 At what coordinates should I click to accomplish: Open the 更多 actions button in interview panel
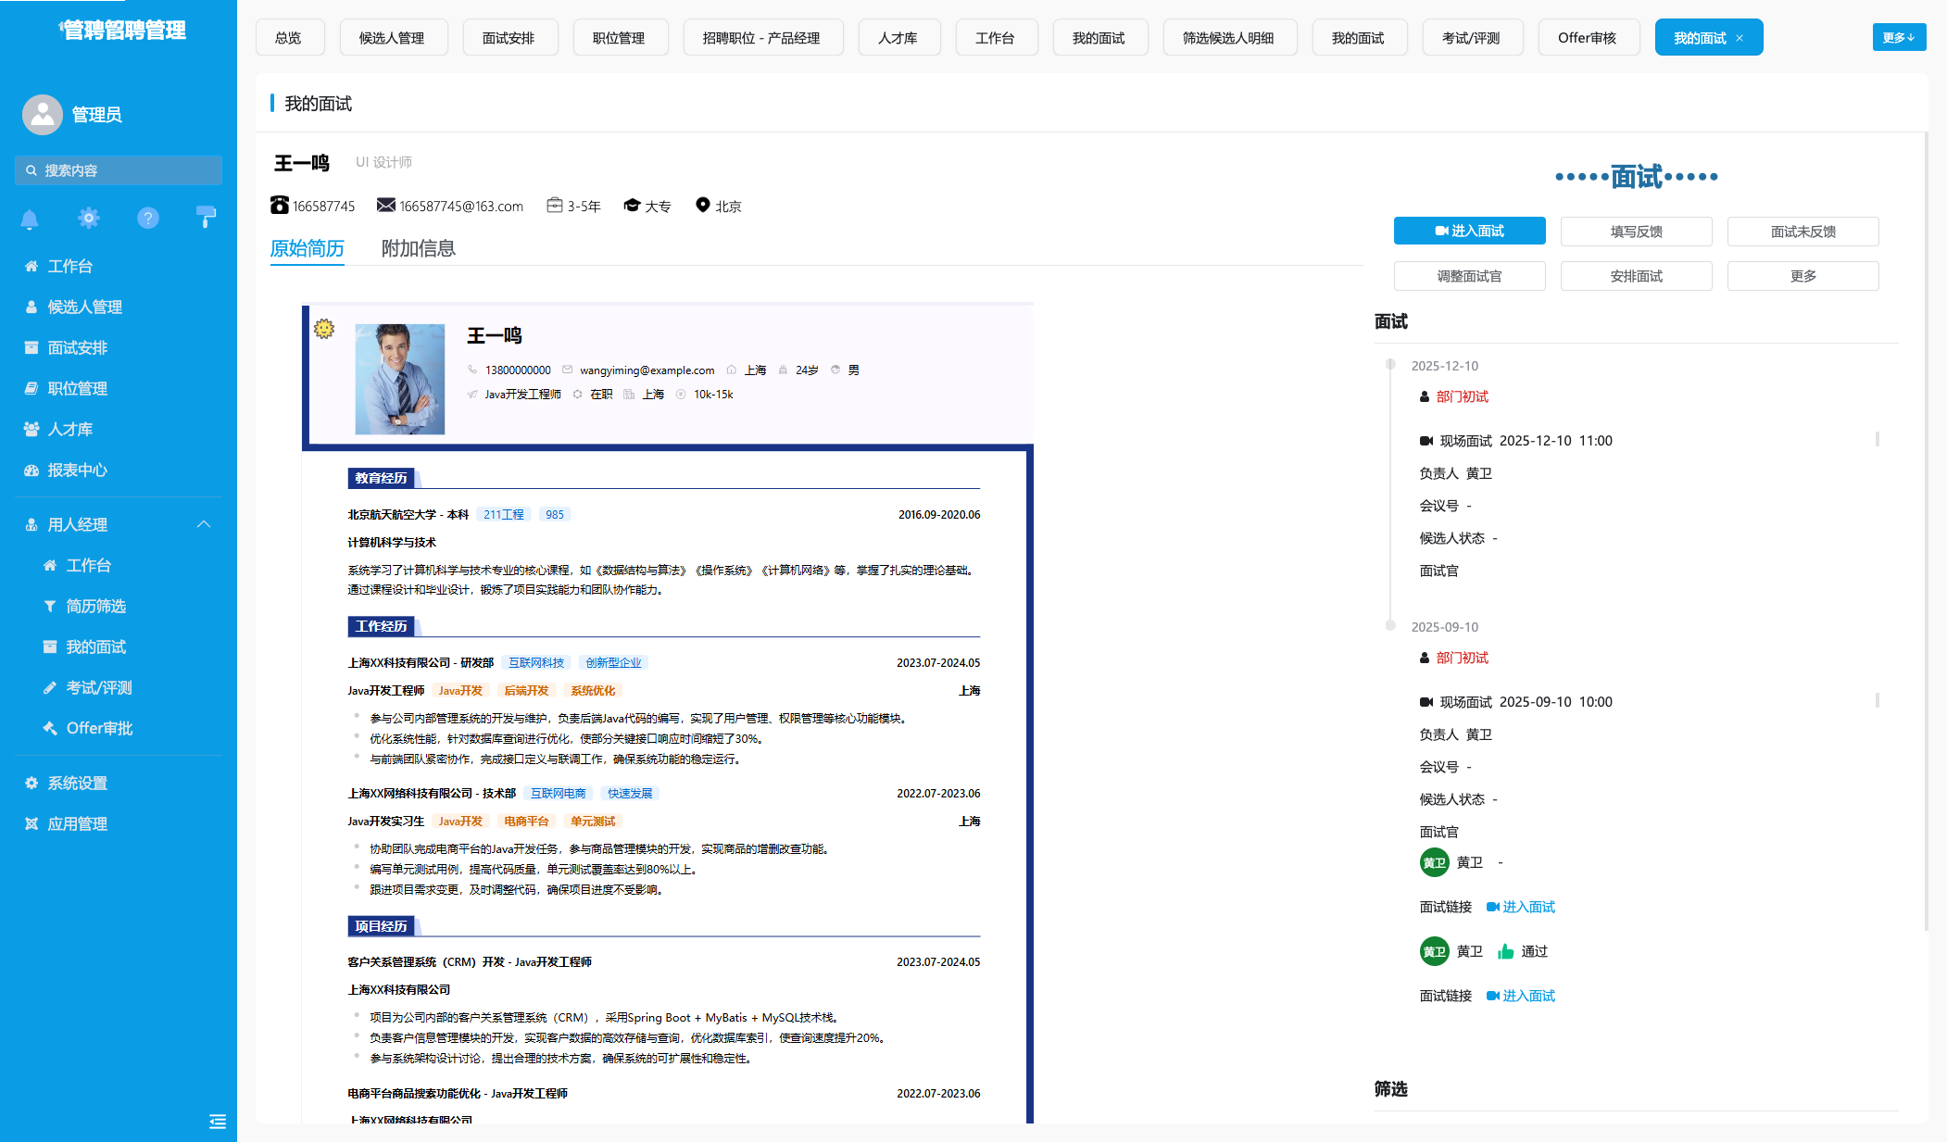(x=1803, y=276)
